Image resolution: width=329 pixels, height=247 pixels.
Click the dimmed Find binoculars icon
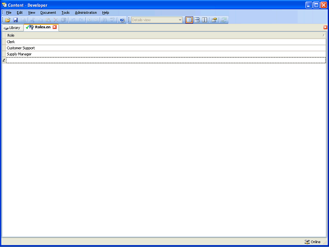point(105,20)
